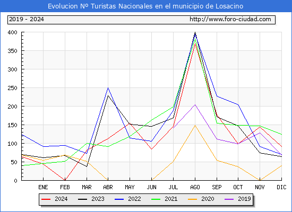Click the black 2023 legend color line
The width and height of the screenshot is (292, 212).
(x=82, y=199)
